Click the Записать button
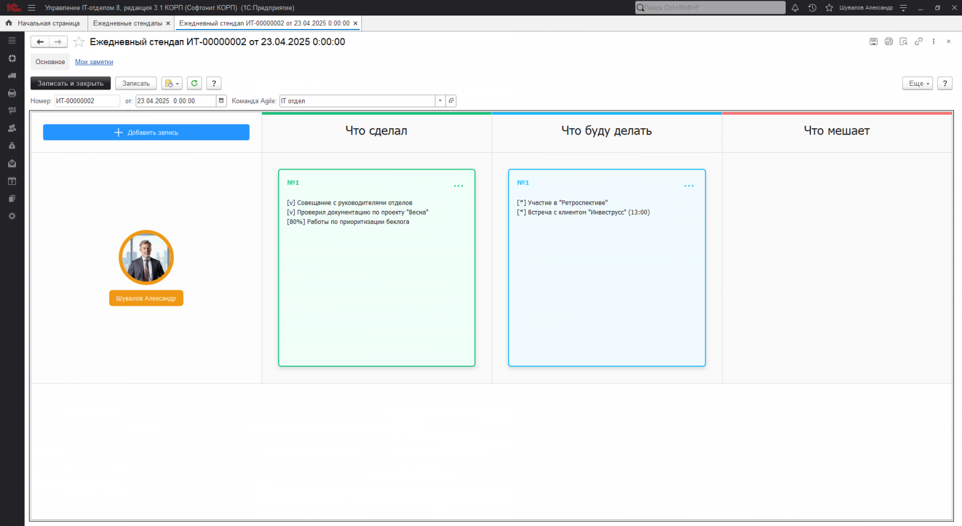The image size is (962, 526). [x=136, y=83]
